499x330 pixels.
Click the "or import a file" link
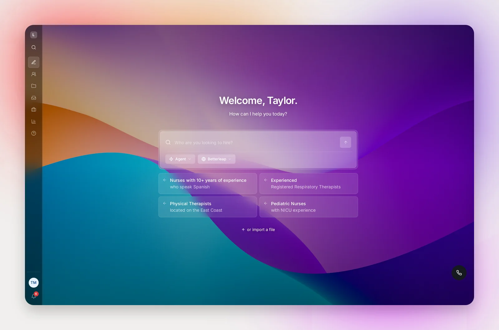click(258, 230)
